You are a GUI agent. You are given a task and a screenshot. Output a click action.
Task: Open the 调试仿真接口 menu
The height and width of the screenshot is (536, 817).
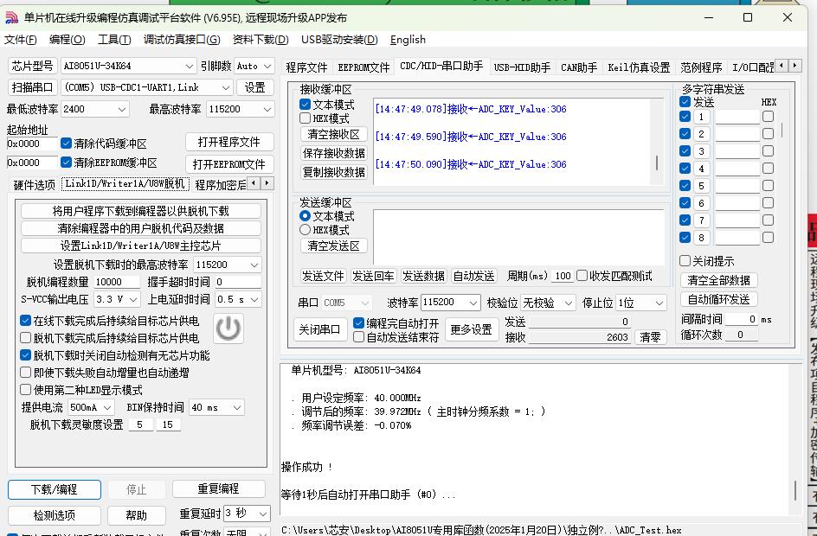(x=181, y=40)
